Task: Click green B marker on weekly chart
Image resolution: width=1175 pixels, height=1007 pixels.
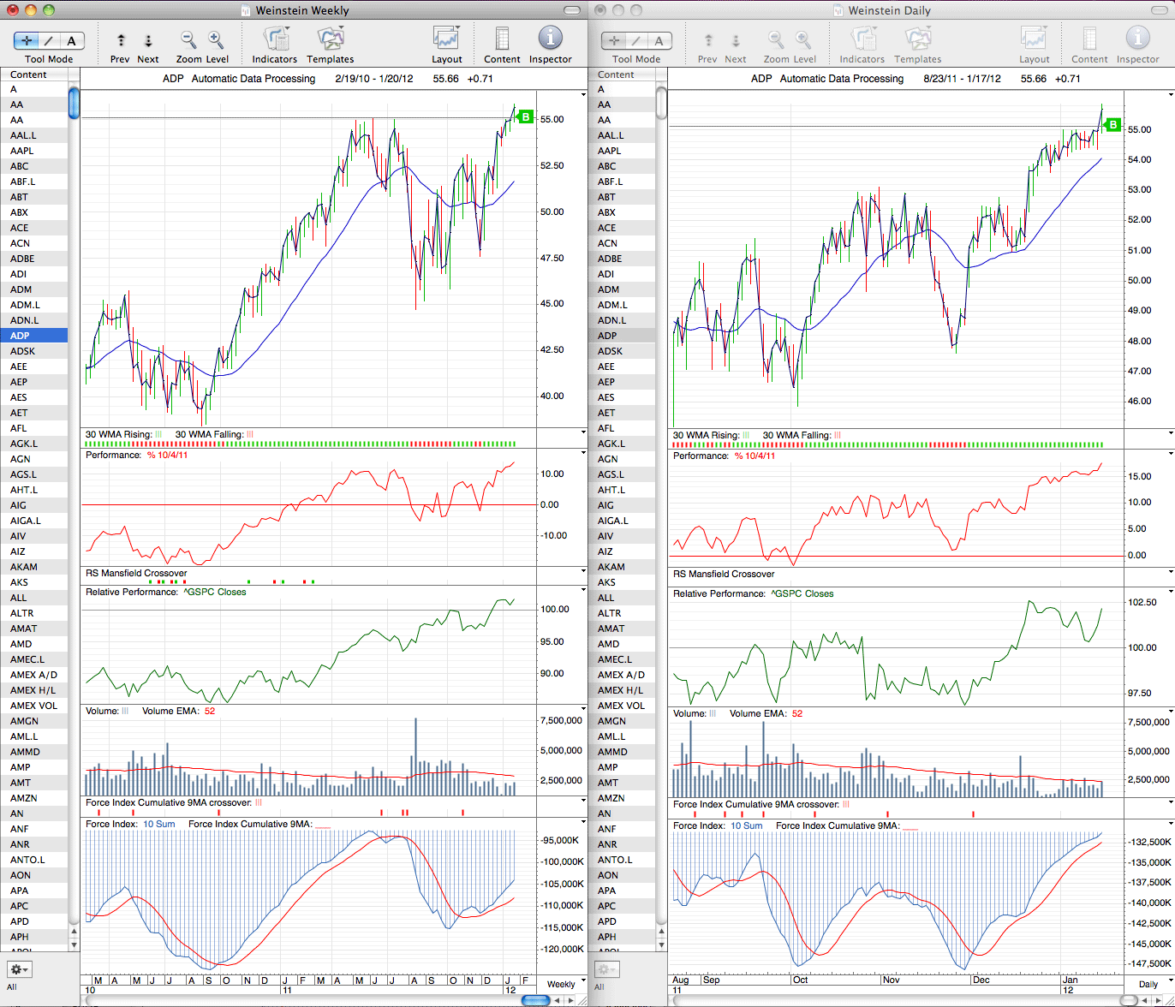Action: pos(526,117)
